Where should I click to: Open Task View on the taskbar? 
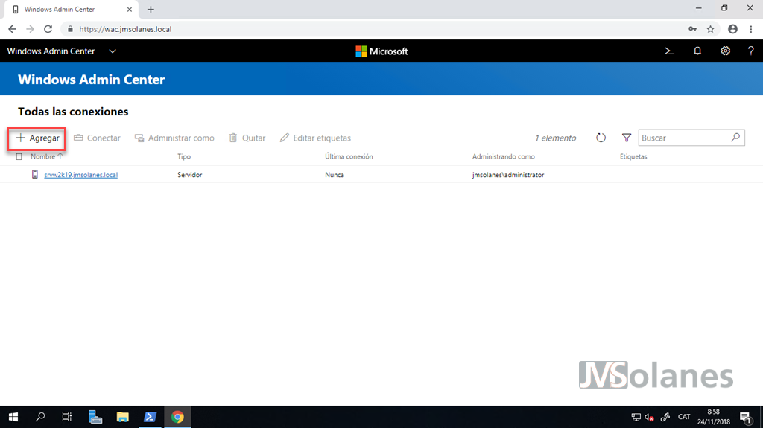pos(66,417)
